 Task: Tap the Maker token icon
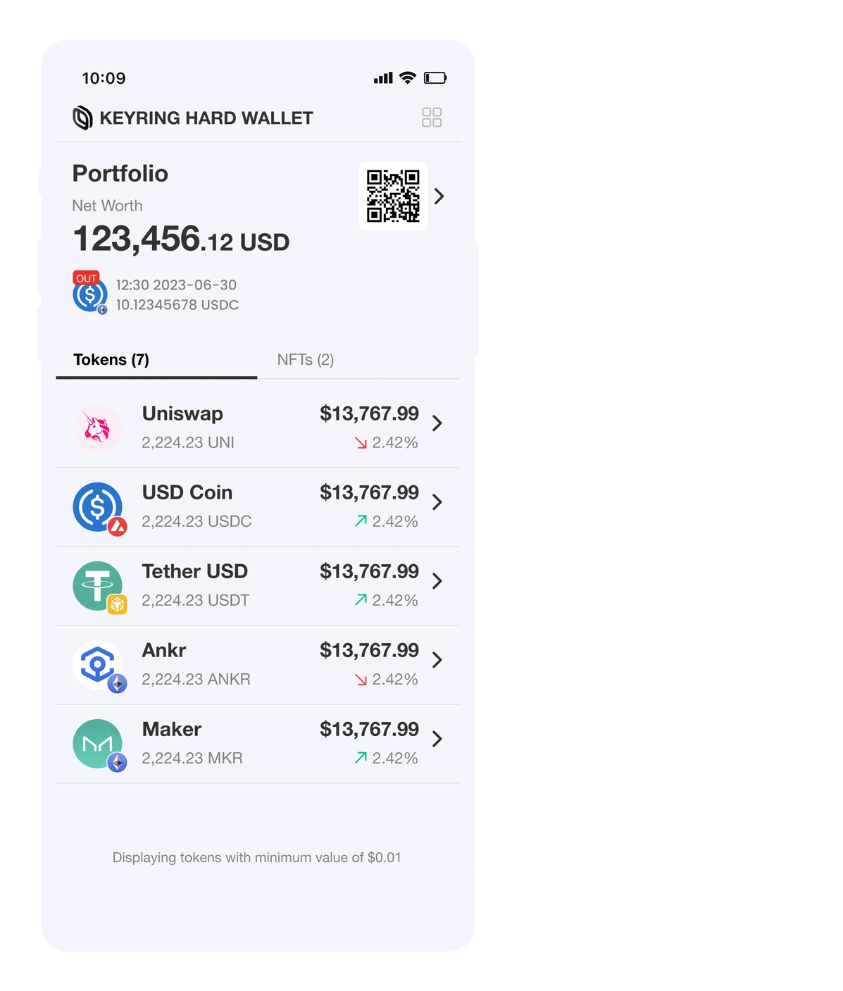(x=97, y=743)
